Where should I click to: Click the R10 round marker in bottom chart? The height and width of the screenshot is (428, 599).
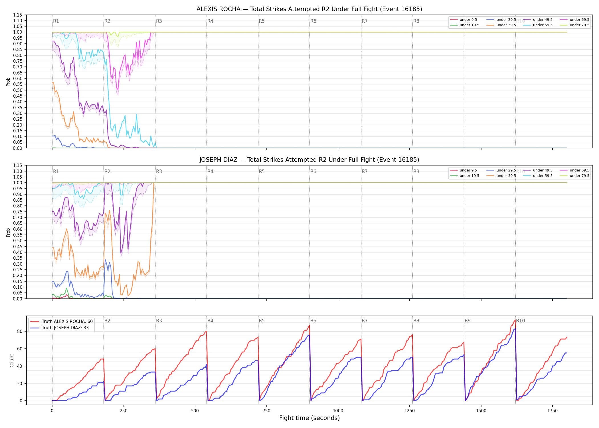520,321
